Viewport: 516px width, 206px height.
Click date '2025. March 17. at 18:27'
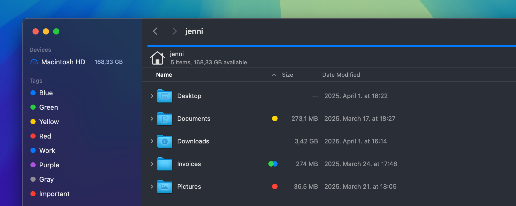click(x=360, y=118)
